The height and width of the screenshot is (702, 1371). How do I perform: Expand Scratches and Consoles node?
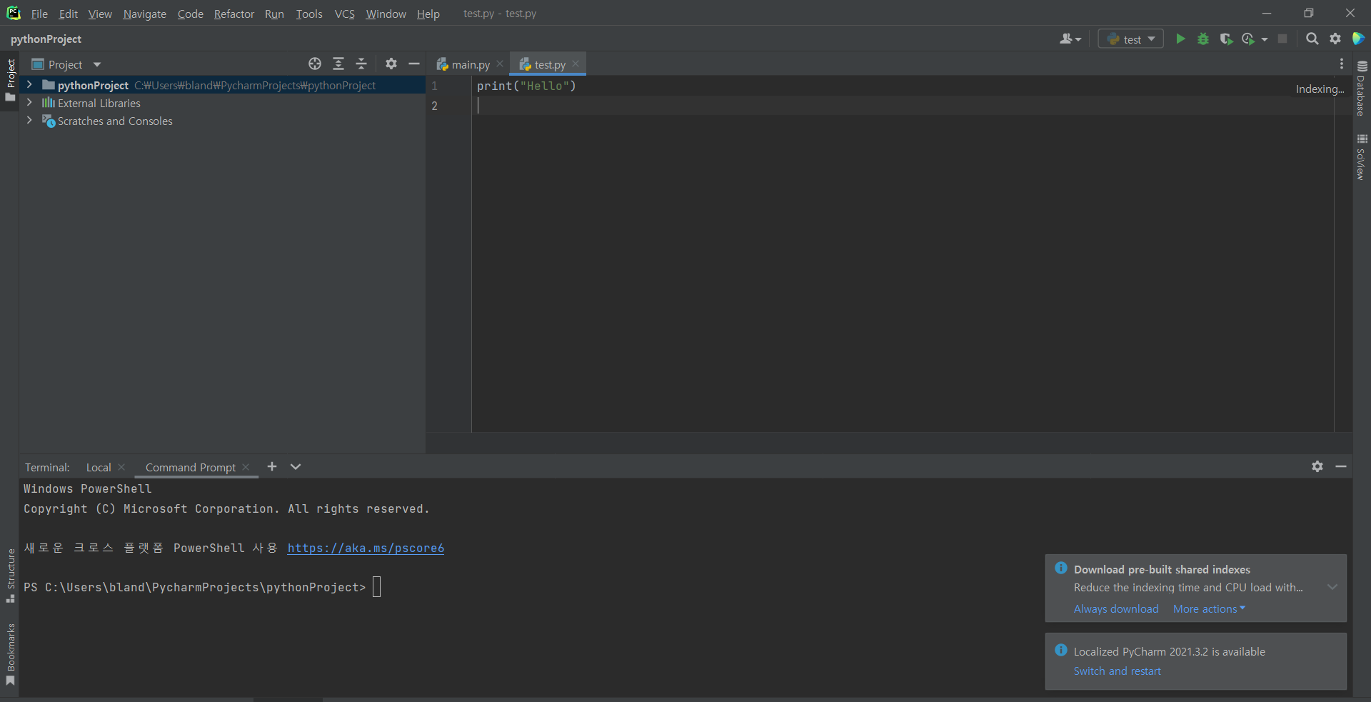(29, 121)
